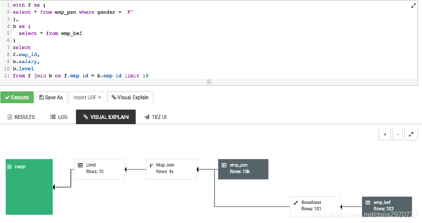Screen dimensions: 422x223
Task: Expand the query editor to fullscreen
Action: point(413,6)
